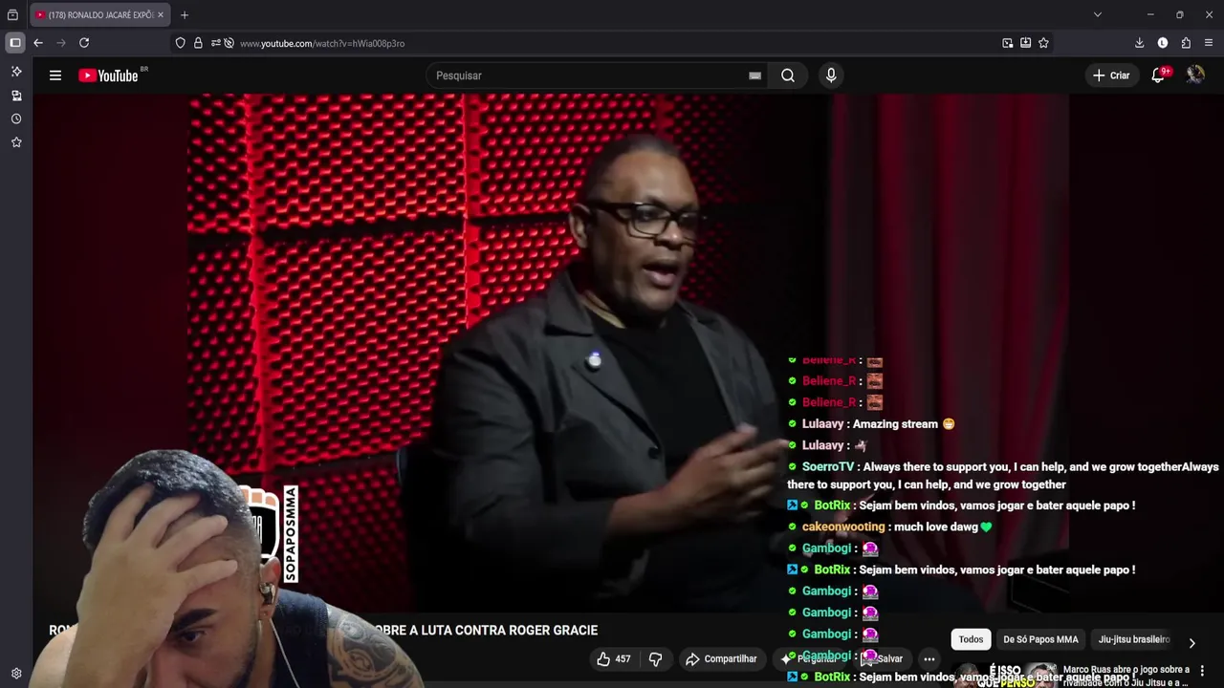The image size is (1224, 688).
Task: Click the Perguntar ask button
Action: [809, 658]
